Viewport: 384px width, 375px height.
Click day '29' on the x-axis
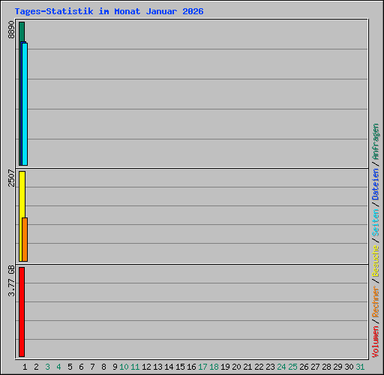pos(337,367)
